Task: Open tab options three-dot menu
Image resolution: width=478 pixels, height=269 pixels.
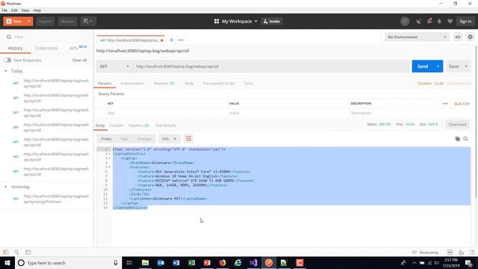Action: point(181,40)
